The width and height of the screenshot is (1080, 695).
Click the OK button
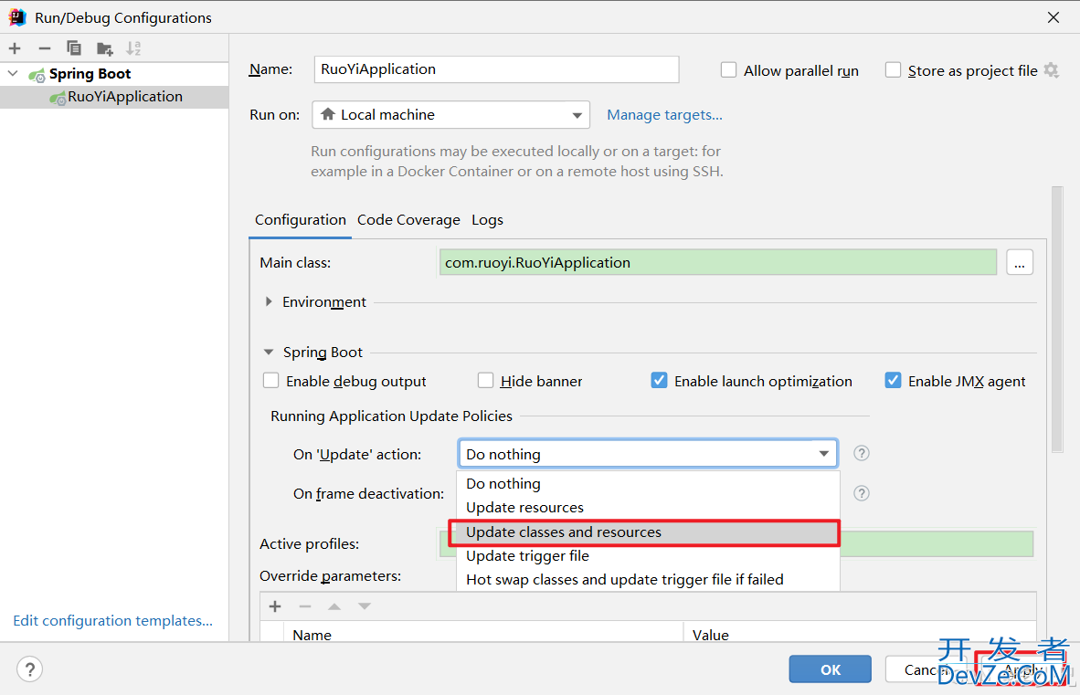click(x=830, y=669)
